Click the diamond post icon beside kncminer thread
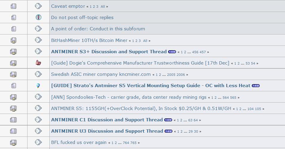 pyautogui.click(x=38, y=74)
